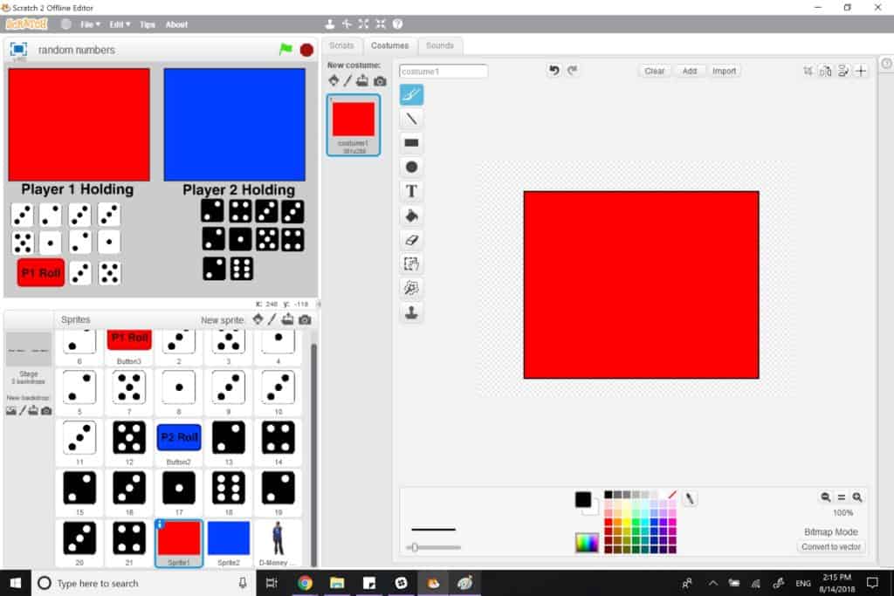This screenshot has height=596, width=894.
Task: Select the Ellipse tool
Action: (411, 167)
